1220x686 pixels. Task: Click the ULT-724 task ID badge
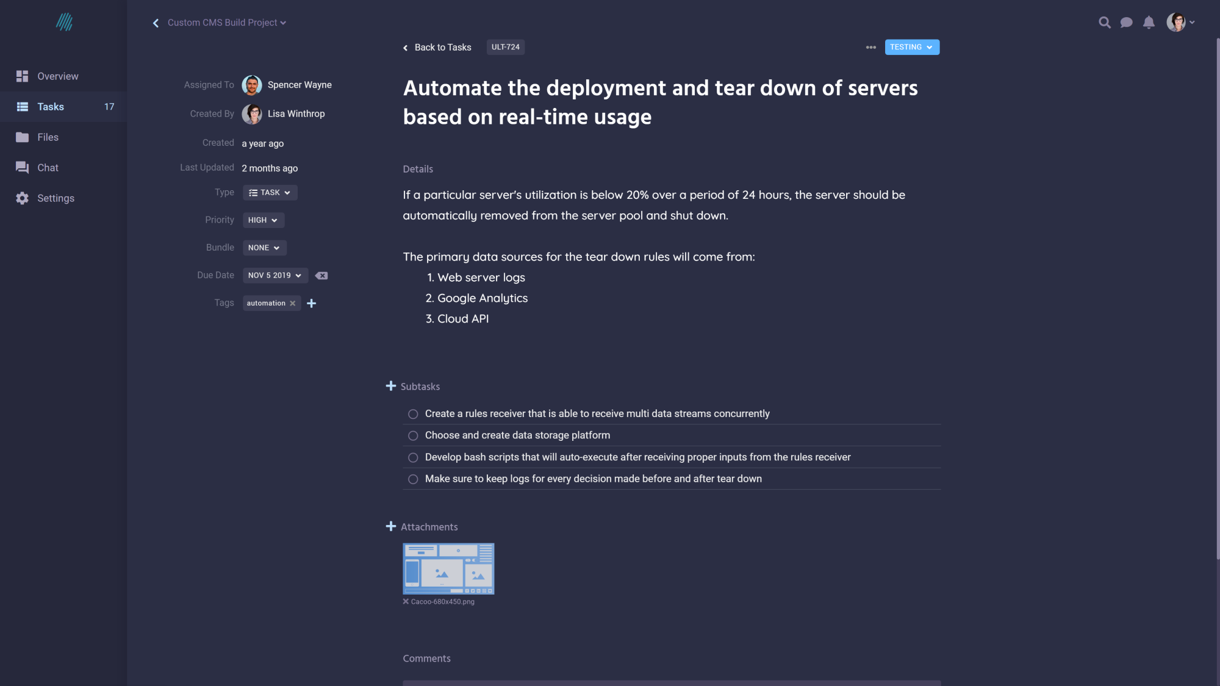click(x=506, y=47)
